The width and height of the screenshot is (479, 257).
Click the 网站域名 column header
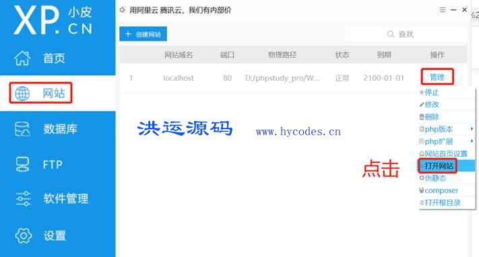[x=179, y=54]
